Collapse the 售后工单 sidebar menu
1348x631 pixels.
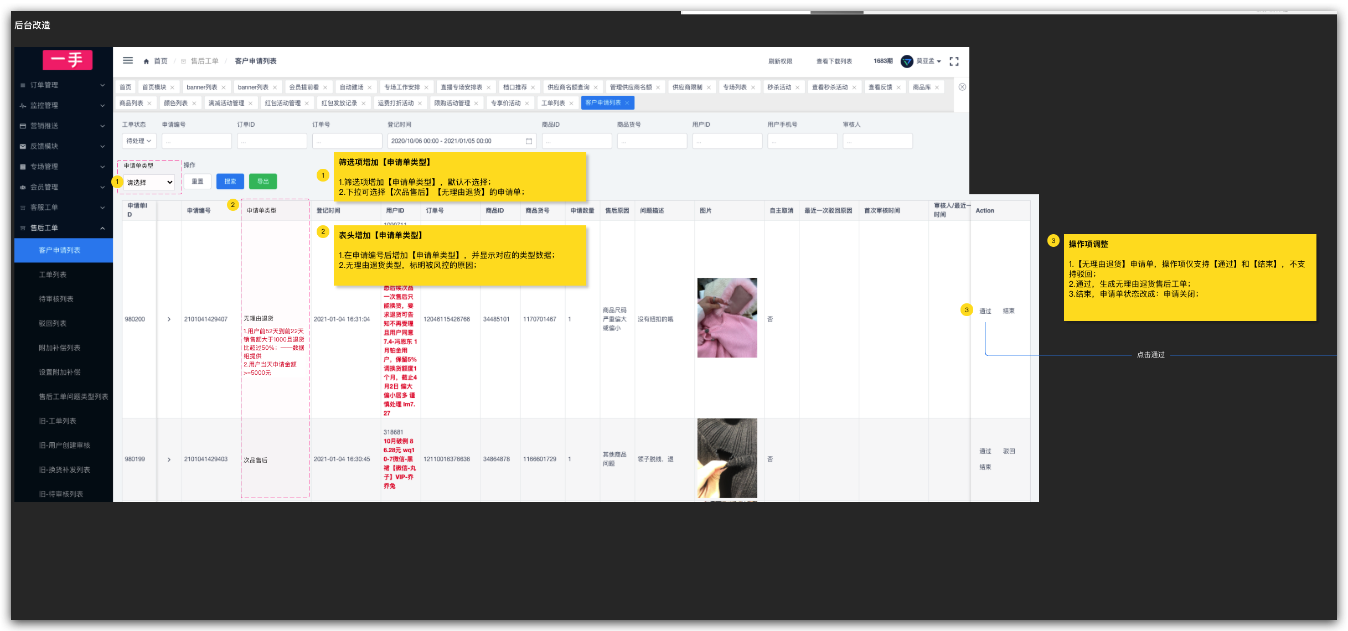pos(102,228)
